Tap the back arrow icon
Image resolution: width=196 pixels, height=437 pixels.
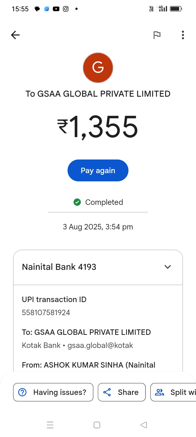[x=16, y=35]
